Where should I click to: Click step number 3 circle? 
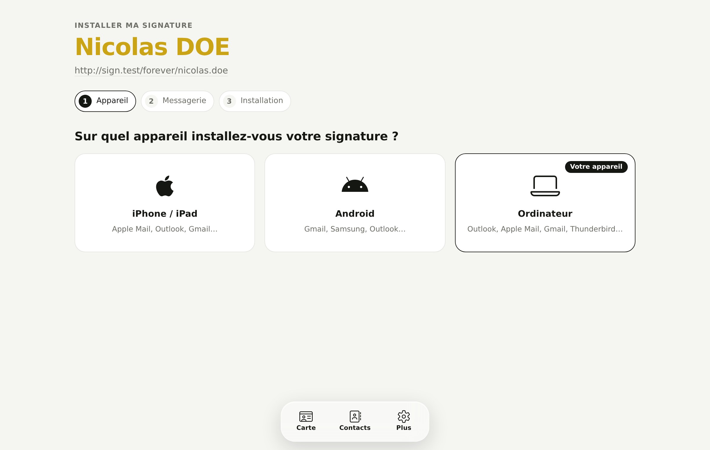(229, 101)
